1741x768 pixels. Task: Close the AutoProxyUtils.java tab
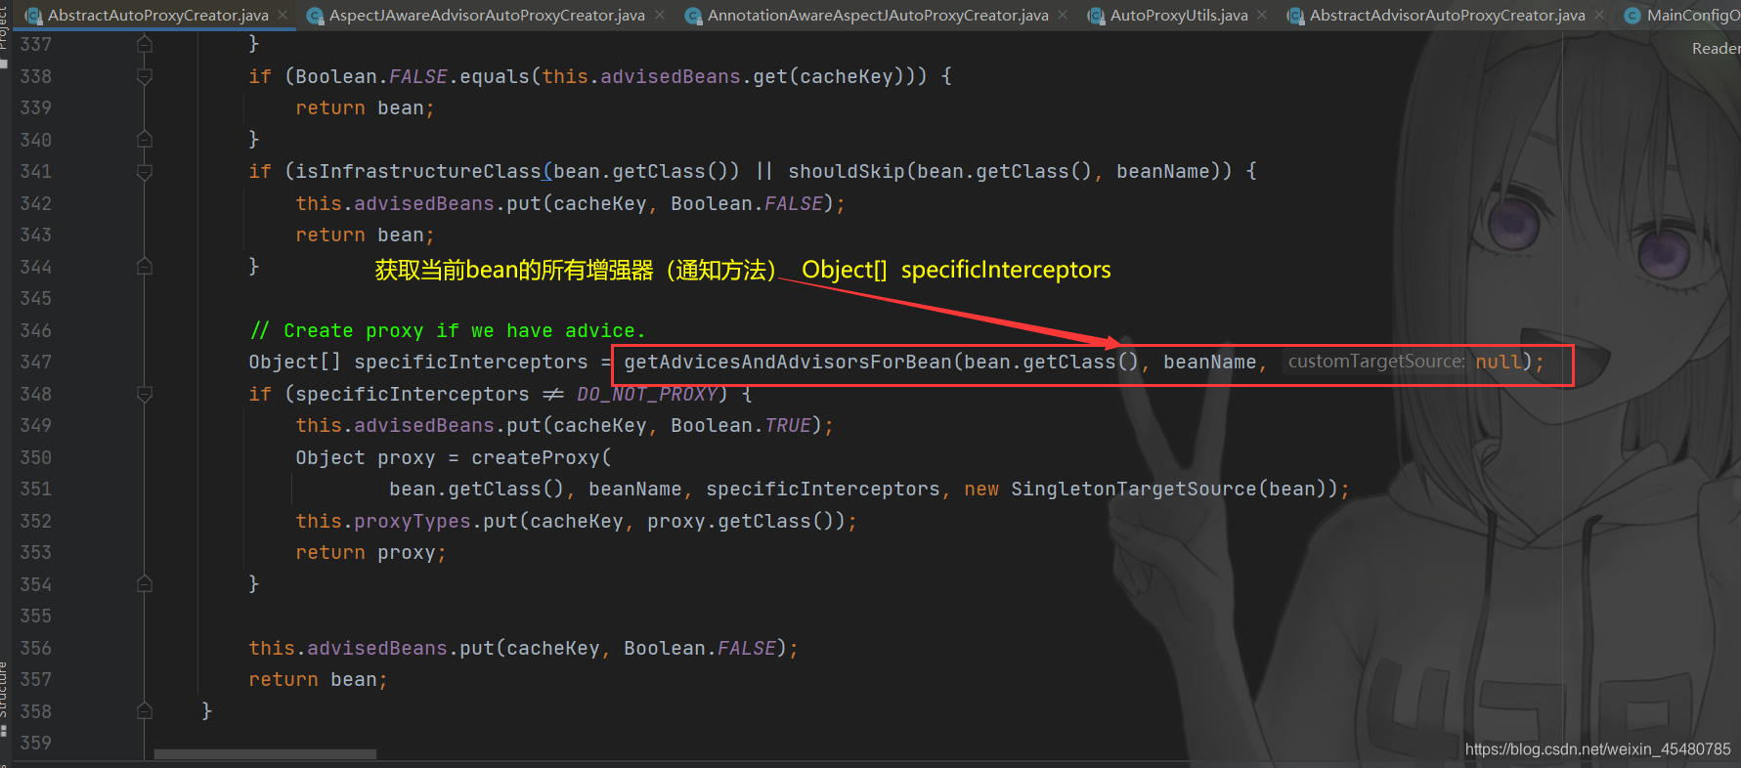1262,16
